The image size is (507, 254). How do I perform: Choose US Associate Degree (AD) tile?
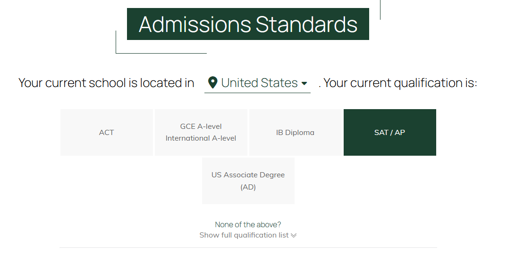point(248,181)
